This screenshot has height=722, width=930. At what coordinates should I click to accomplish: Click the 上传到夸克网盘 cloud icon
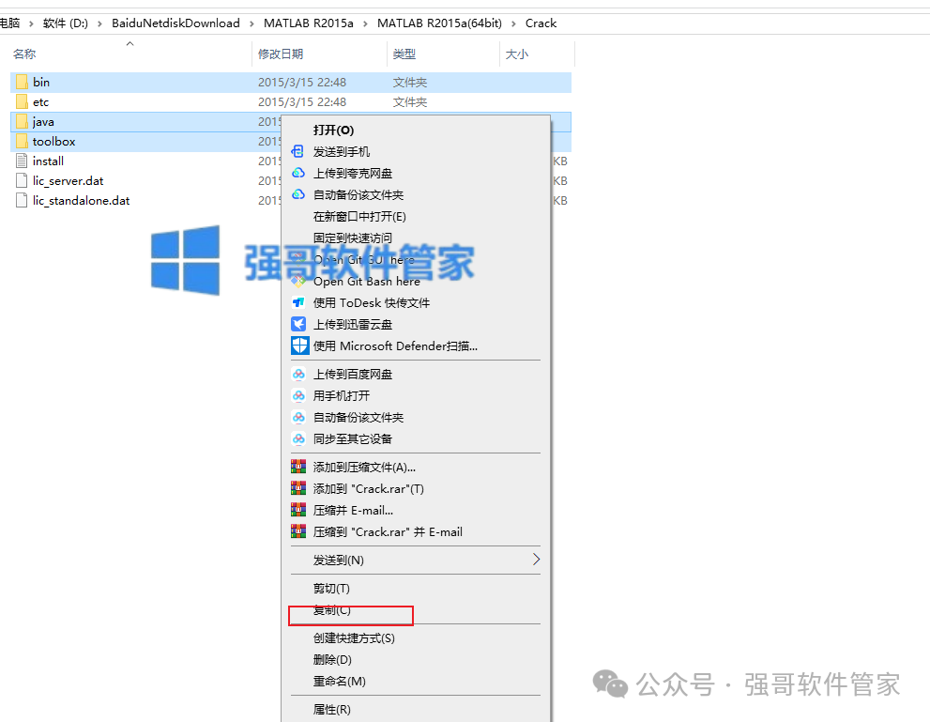[298, 174]
